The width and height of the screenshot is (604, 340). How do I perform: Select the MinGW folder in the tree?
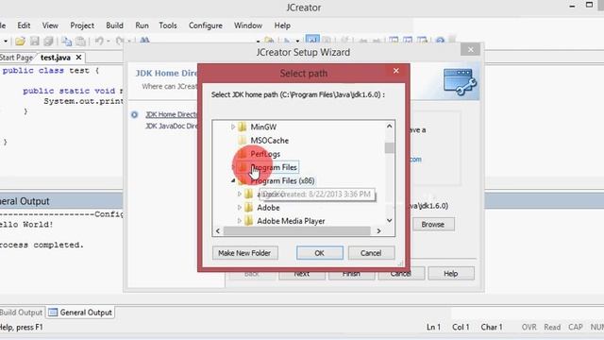tap(263, 127)
